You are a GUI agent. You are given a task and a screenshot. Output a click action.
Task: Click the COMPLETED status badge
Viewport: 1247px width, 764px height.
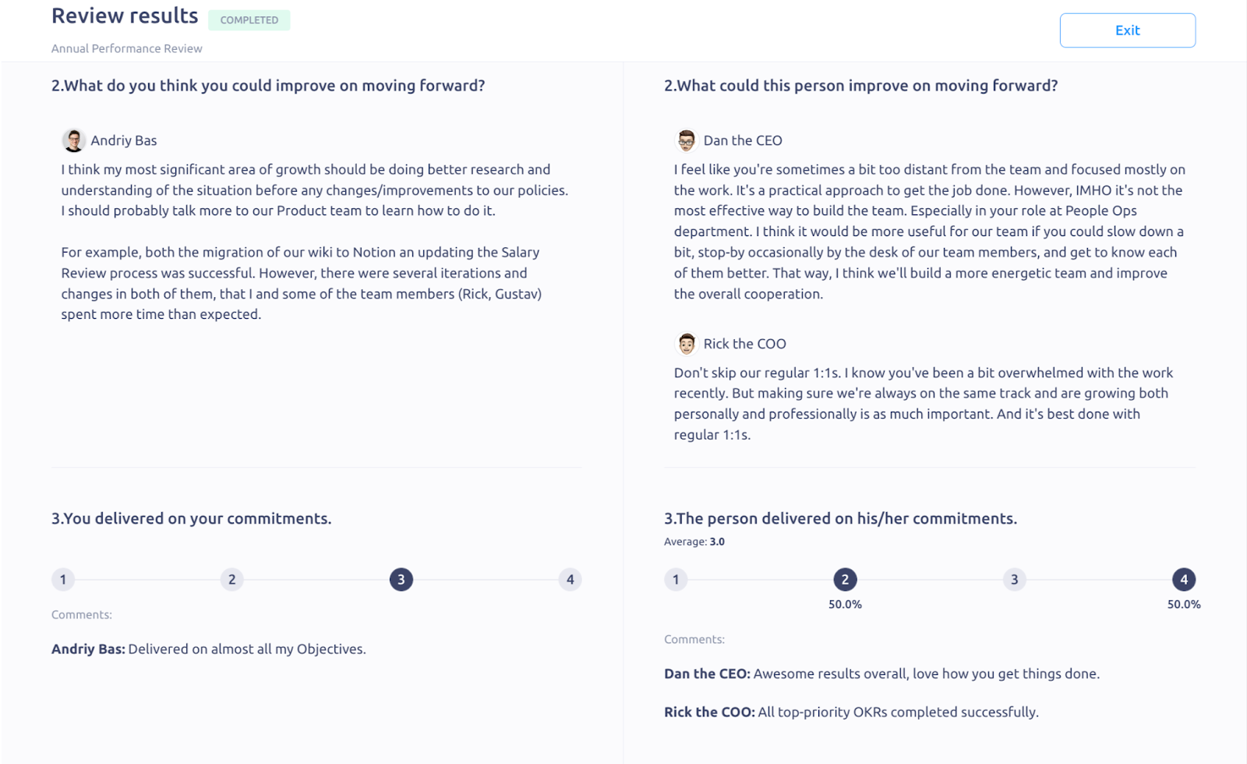tap(249, 20)
